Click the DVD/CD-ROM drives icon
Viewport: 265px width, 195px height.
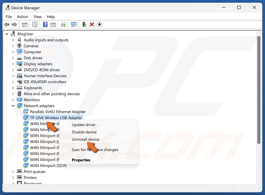(x=19, y=70)
